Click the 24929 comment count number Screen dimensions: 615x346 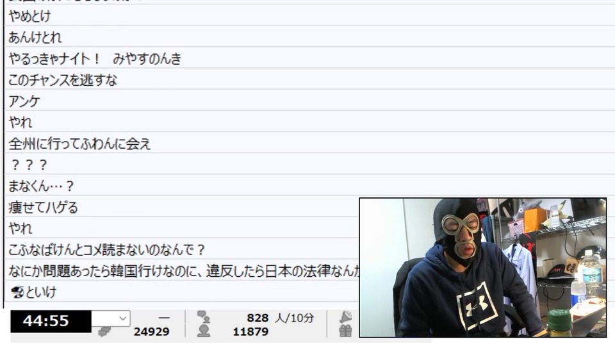(x=151, y=332)
